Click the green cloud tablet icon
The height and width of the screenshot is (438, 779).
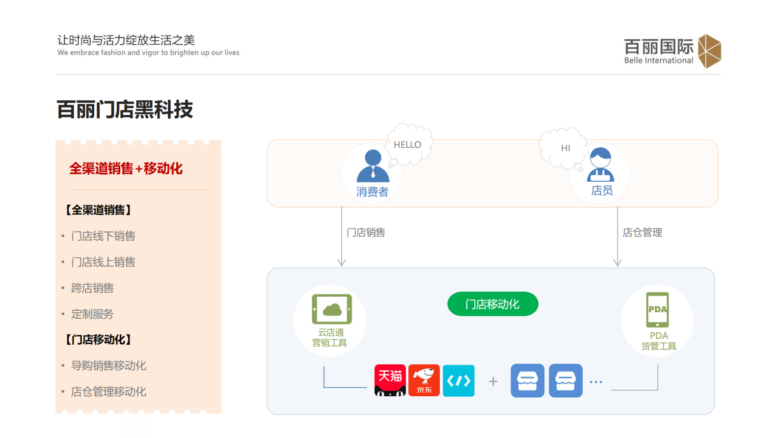click(x=332, y=309)
